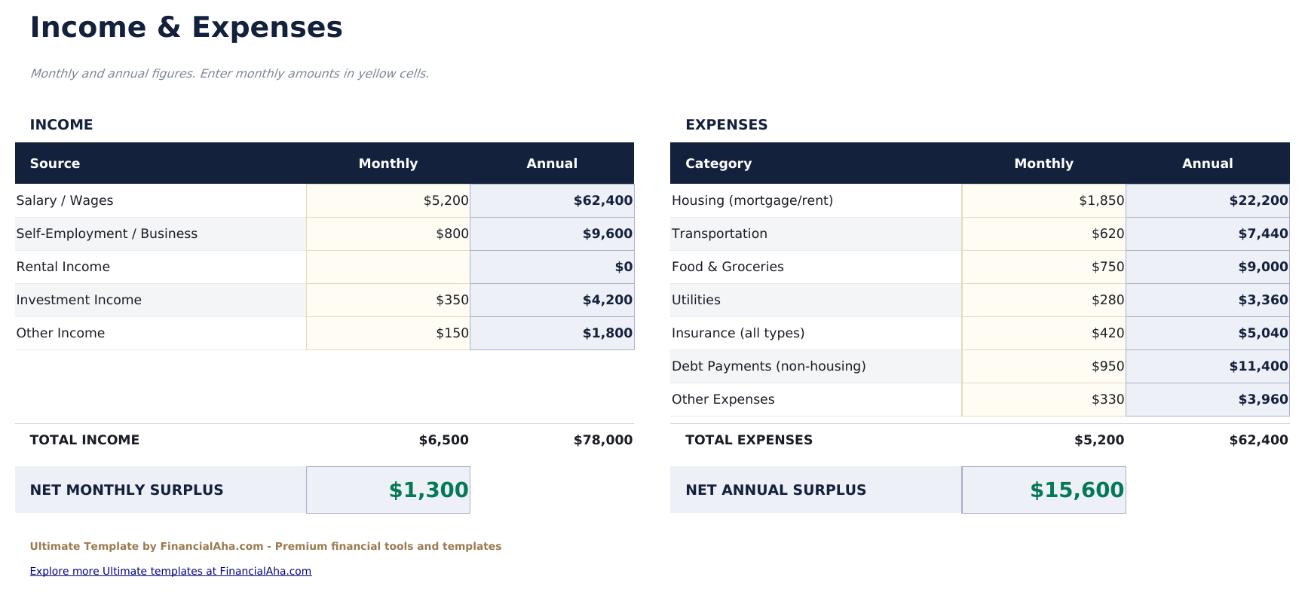Click the Housing (mortgage/rent) monthly cell
Screen dimensions: 1305x592
[x=1044, y=200]
